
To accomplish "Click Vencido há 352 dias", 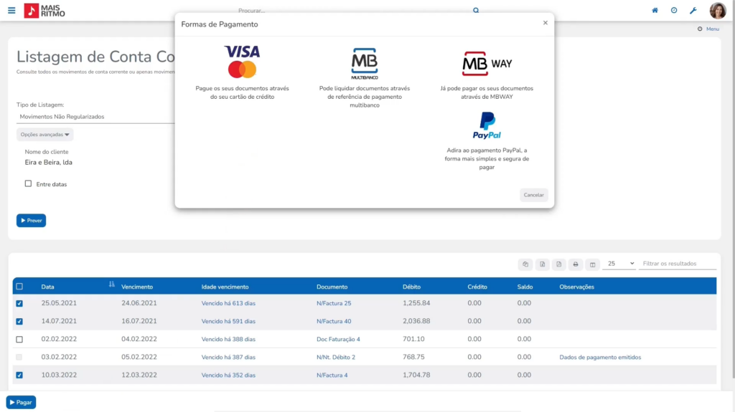I will click(x=228, y=375).
